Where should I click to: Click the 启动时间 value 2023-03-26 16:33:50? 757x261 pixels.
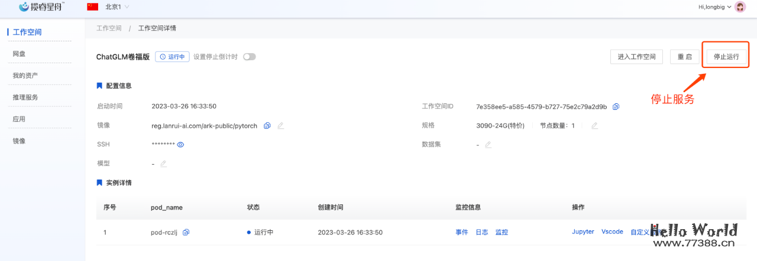184,106
